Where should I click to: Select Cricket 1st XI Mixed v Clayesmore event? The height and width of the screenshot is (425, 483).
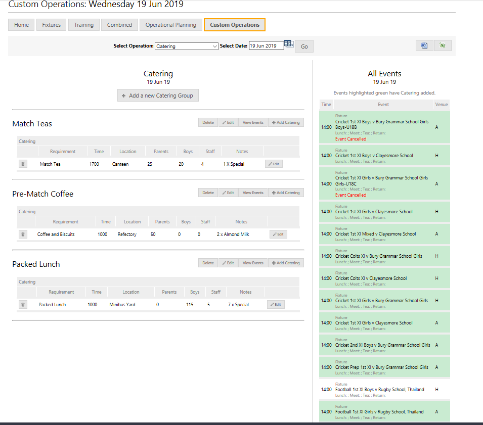point(384,234)
